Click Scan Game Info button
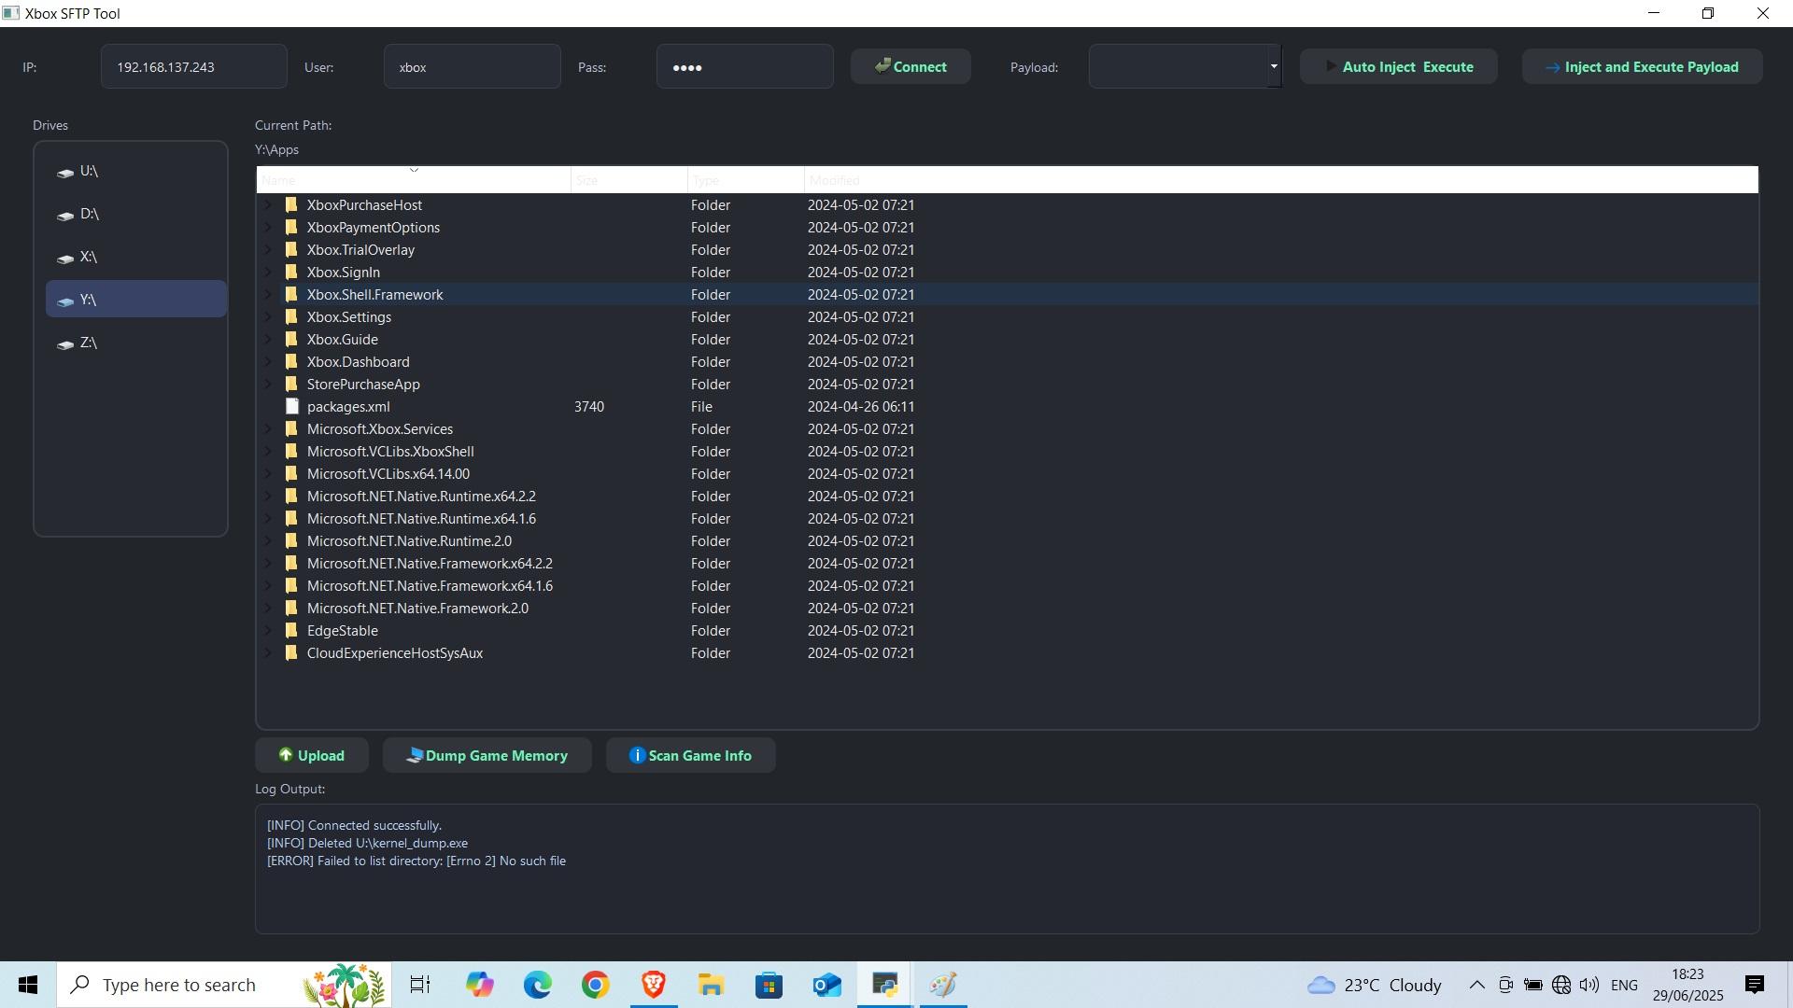This screenshot has height=1008, width=1793. tap(690, 756)
